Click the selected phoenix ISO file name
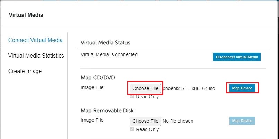This screenshot has width=279, height=139. click(x=189, y=88)
